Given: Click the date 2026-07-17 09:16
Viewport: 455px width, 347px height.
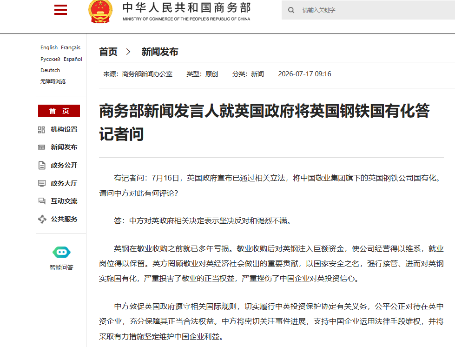Looking at the screenshot, I should [305, 74].
